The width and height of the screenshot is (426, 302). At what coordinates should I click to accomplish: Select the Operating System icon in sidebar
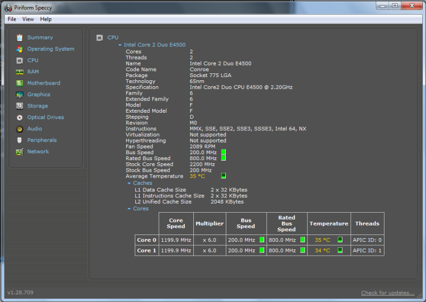[20, 49]
